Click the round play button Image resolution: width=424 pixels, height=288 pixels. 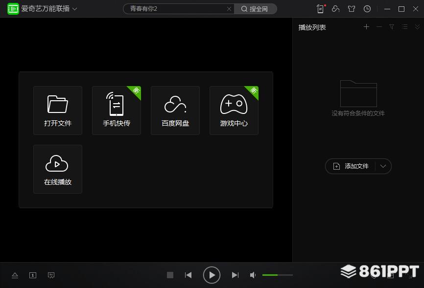(x=212, y=275)
